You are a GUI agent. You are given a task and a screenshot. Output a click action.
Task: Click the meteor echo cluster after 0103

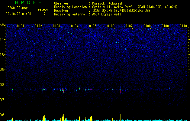(x=63, y=90)
